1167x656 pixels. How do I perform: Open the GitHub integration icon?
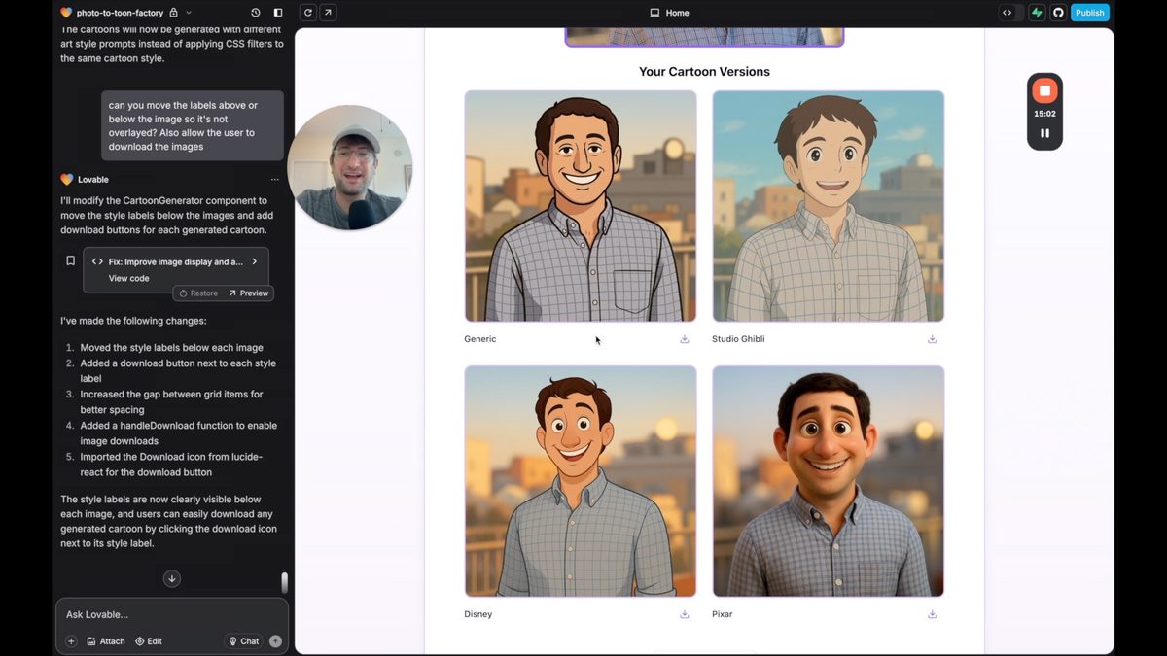click(1058, 13)
